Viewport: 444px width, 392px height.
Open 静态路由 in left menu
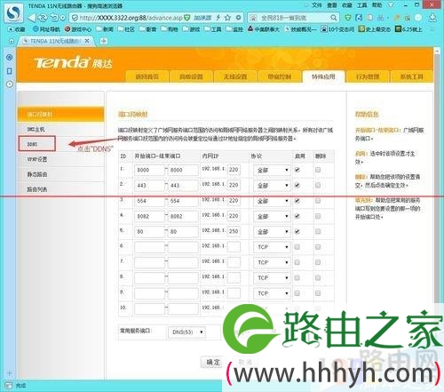click(60, 174)
